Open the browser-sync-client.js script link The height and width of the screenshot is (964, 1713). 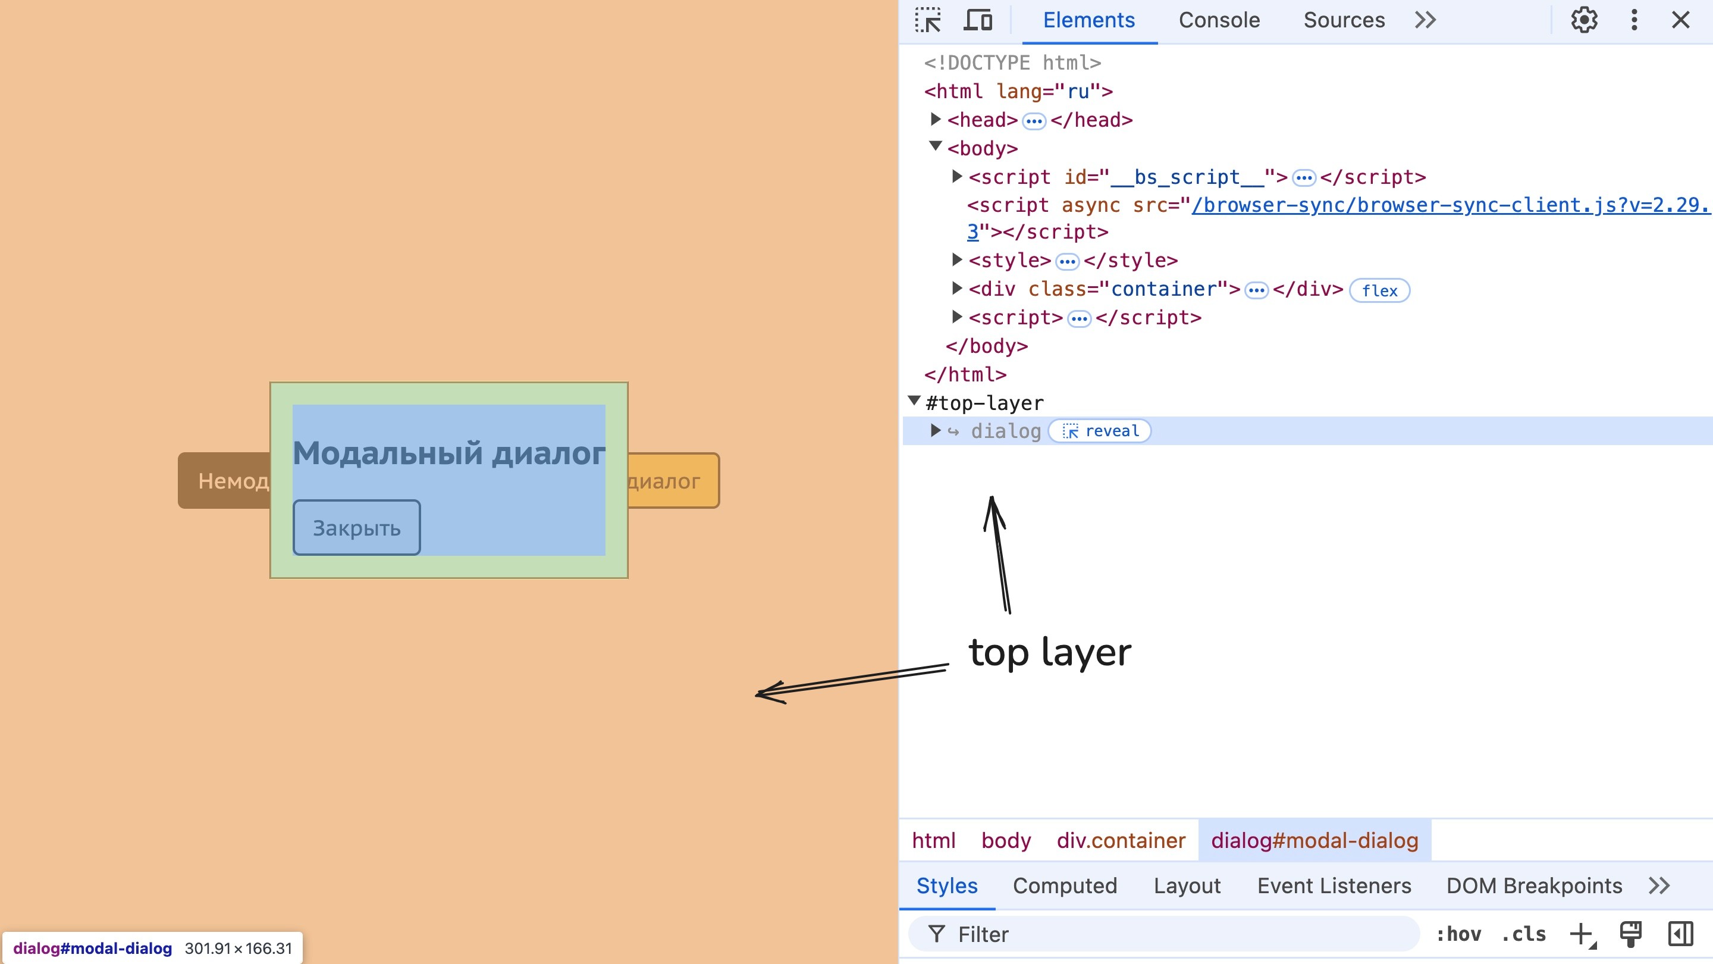point(1450,205)
